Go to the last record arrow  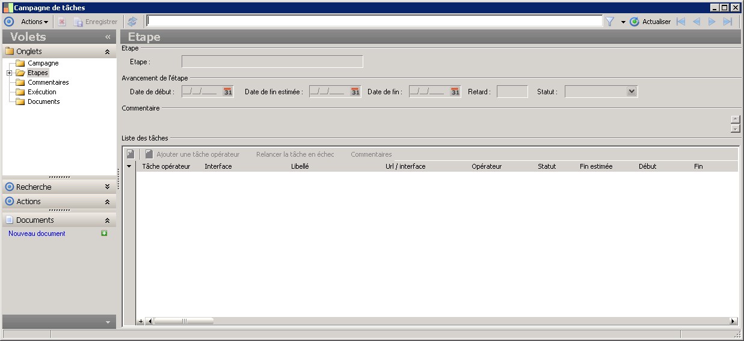click(x=728, y=22)
